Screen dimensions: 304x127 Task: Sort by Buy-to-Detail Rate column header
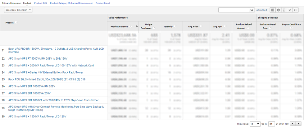tap(291, 25)
